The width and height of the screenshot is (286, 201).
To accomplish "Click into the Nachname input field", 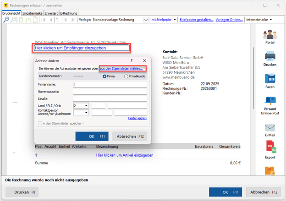I will pos(131,113).
